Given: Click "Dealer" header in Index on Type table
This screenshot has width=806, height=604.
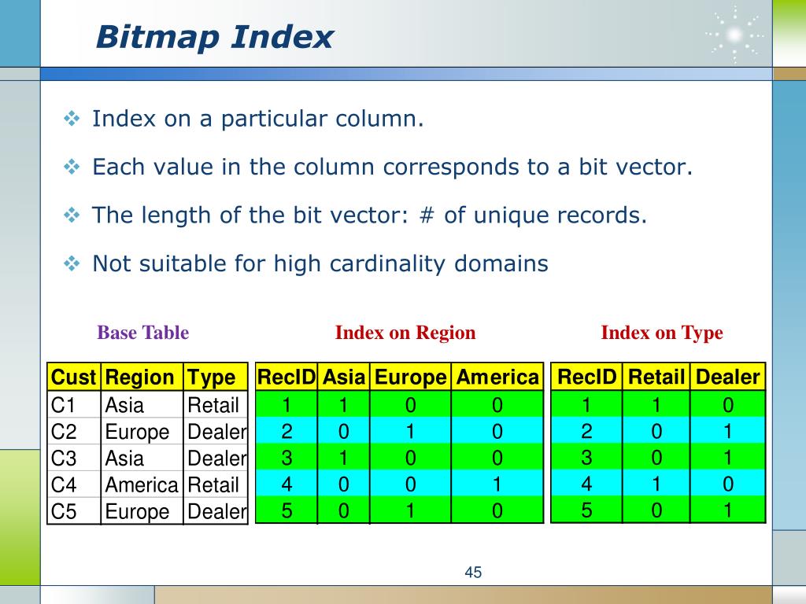Looking at the screenshot, I should click(728, 377).
